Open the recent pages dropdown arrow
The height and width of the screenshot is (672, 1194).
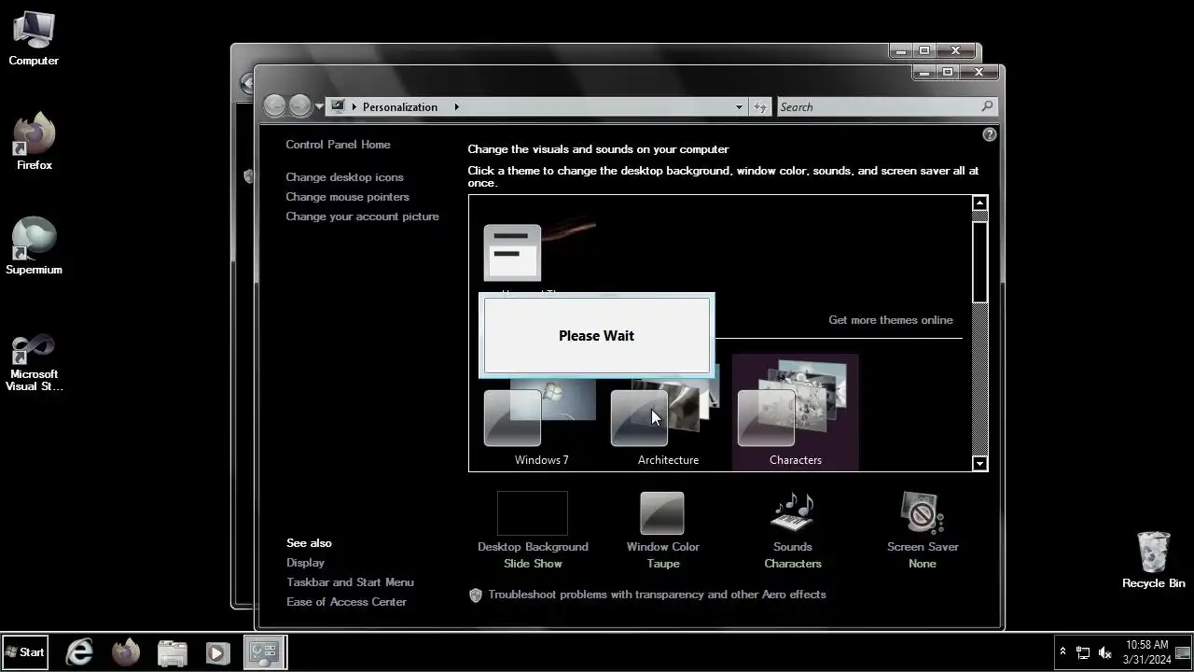tap(319, 106)
